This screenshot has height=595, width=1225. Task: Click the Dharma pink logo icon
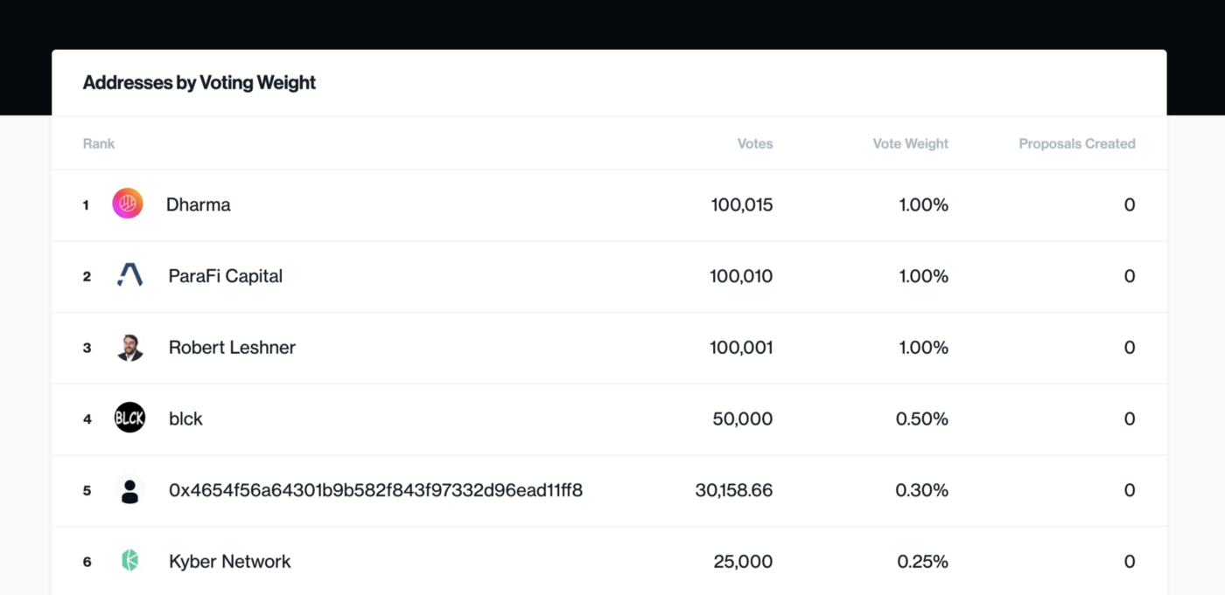click(x=128, y=204)
